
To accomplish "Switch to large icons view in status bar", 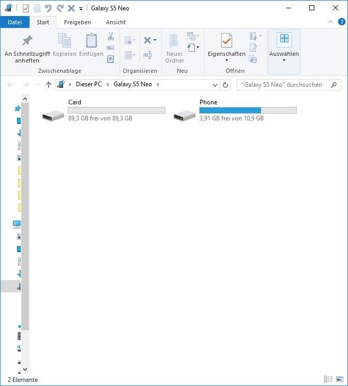I will pos(340,379).
